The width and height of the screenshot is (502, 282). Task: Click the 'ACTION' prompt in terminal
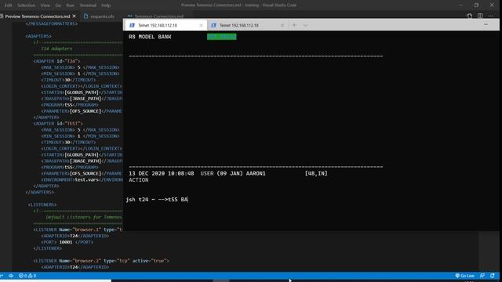coord(139,180)
